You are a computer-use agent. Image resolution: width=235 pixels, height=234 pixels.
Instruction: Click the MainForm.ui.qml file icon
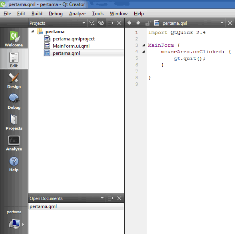47,46
